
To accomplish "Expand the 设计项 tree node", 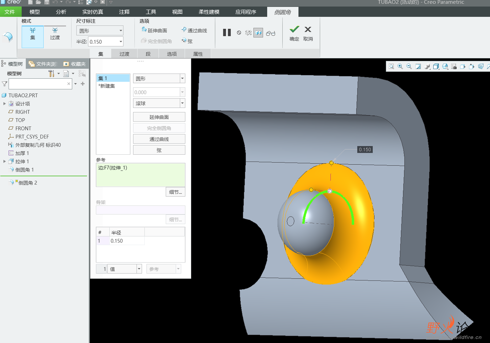I will point(4,103).
